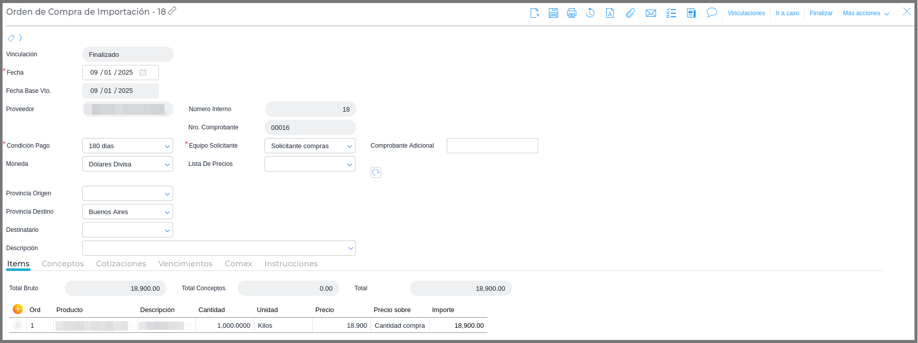This screenshot has height=343, width=918.
Task: Click the paperclip attachments icon
Action: pos(630,13)
